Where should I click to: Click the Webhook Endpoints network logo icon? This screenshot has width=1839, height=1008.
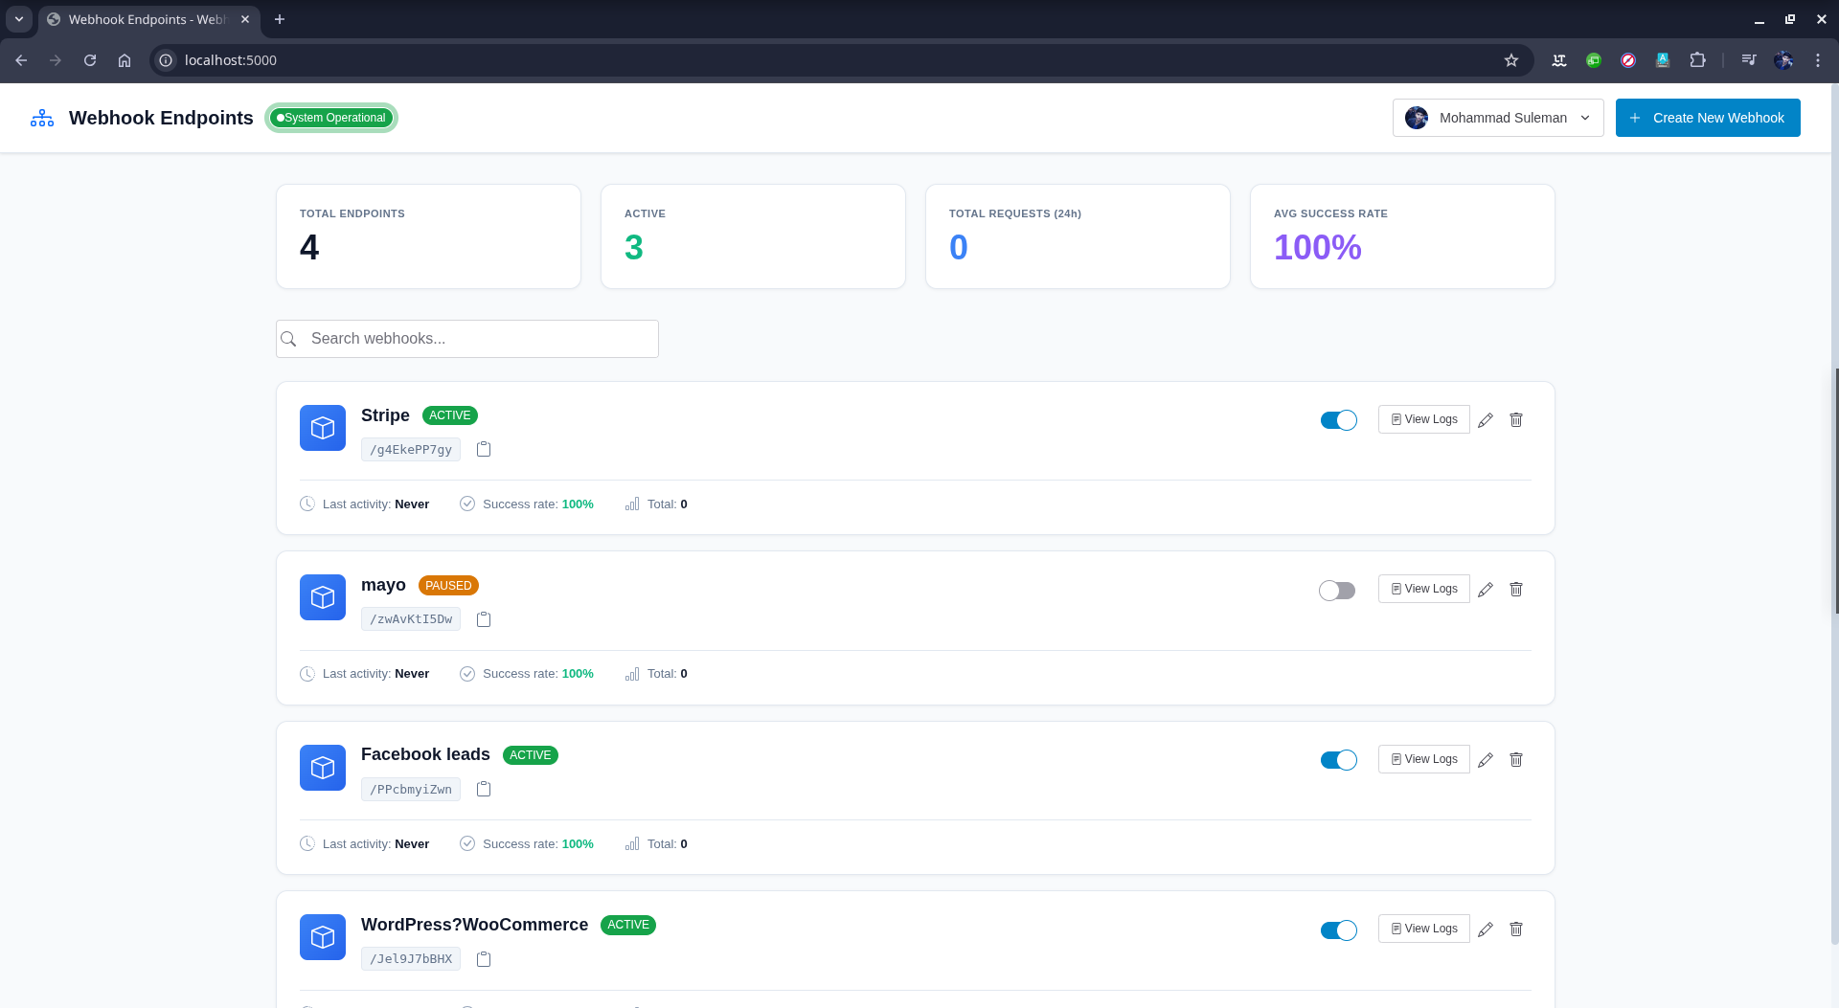pos(42,118)
